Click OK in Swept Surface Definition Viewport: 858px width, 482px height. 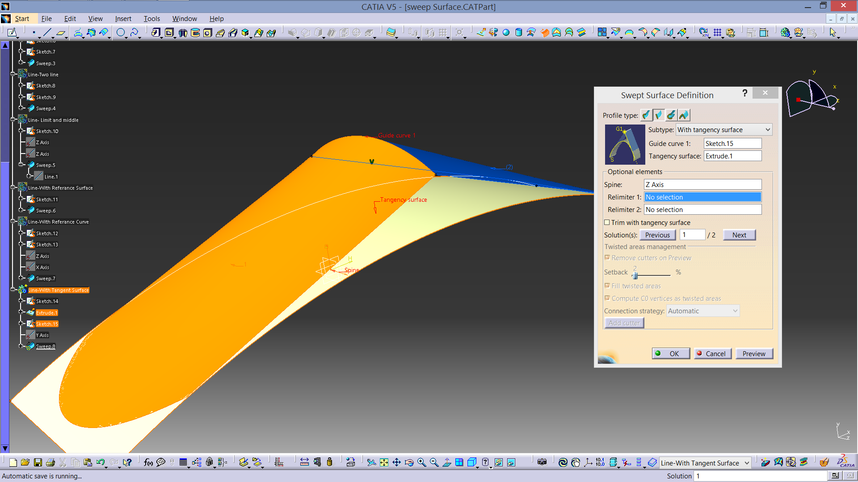click(671, 353)
